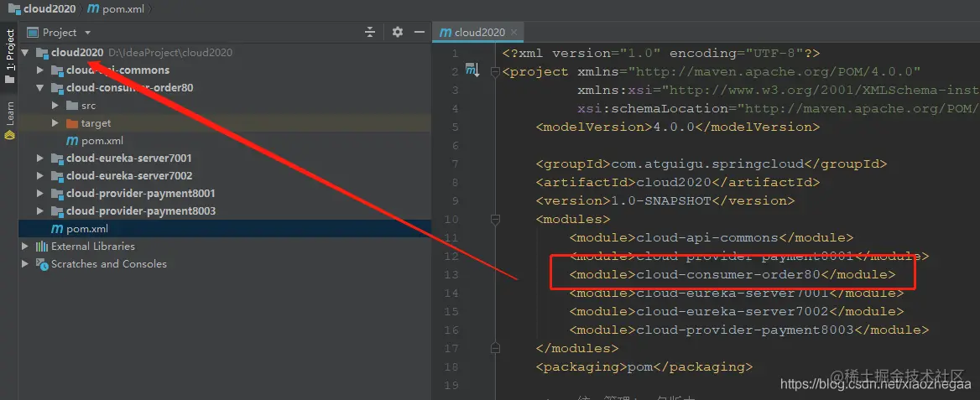Image resolution: width=980 pixels, height=400 pixels.
Task: Click the cloud-api-commons module folder icon
Action: 57,70
